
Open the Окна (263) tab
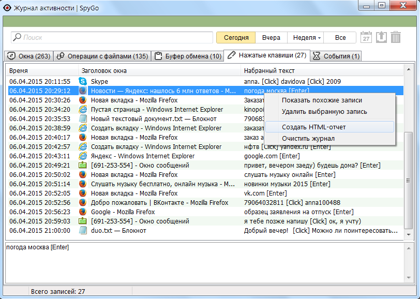[x=29, y=56]
